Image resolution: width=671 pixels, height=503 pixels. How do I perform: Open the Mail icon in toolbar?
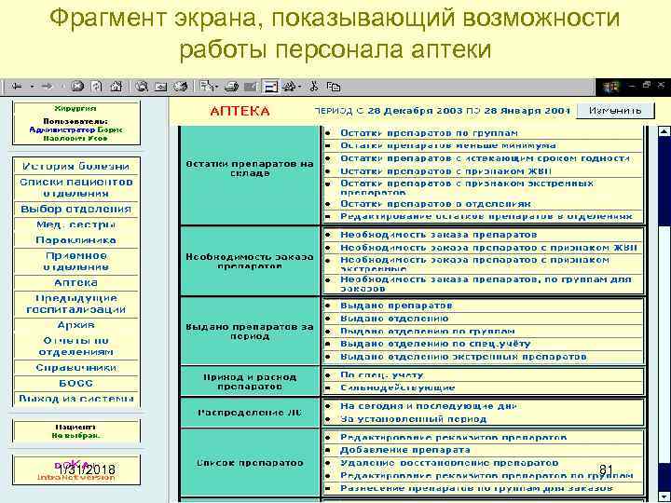click(209, 87)
